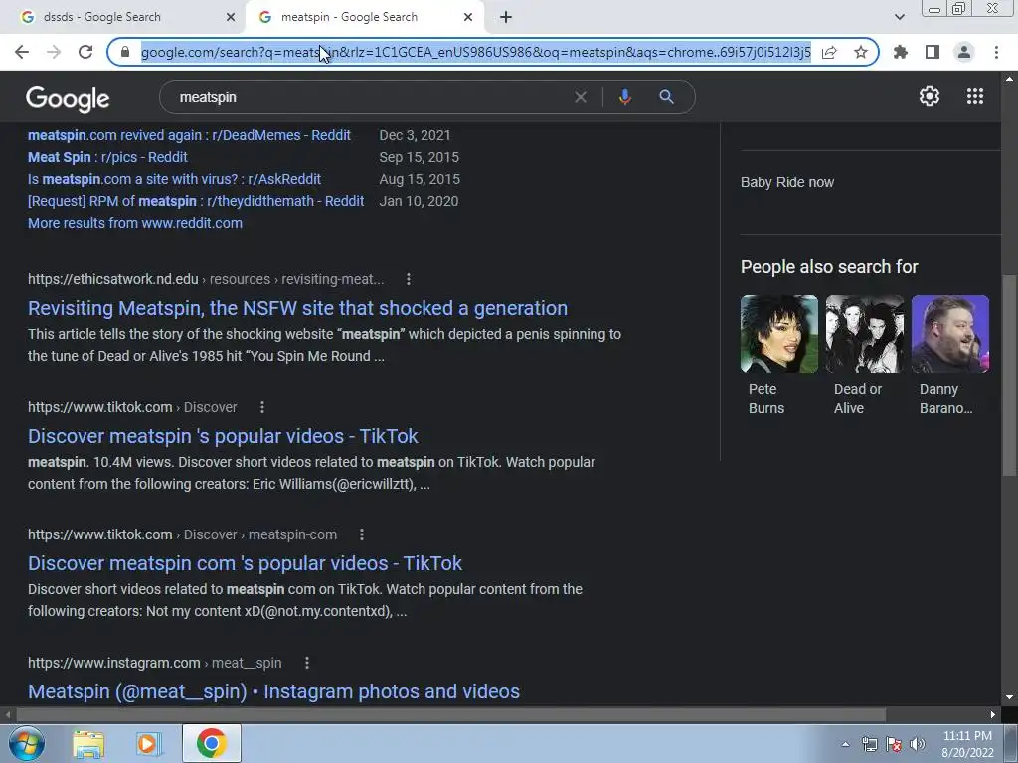Image resolution: width=1018 pixels, height=763 pixels.
Task: Click into the URL address bar
Action: (475, 52)
